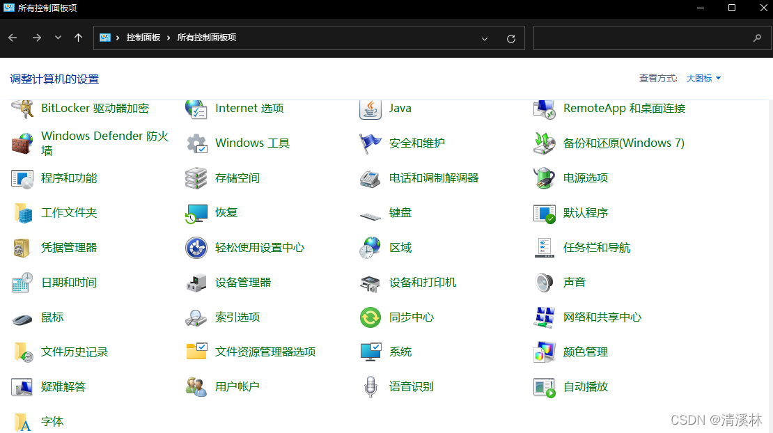The width and height of the screenshot is (773, 433).
Task: Open 电源选项 battery icon
Action: coord(545,178)
